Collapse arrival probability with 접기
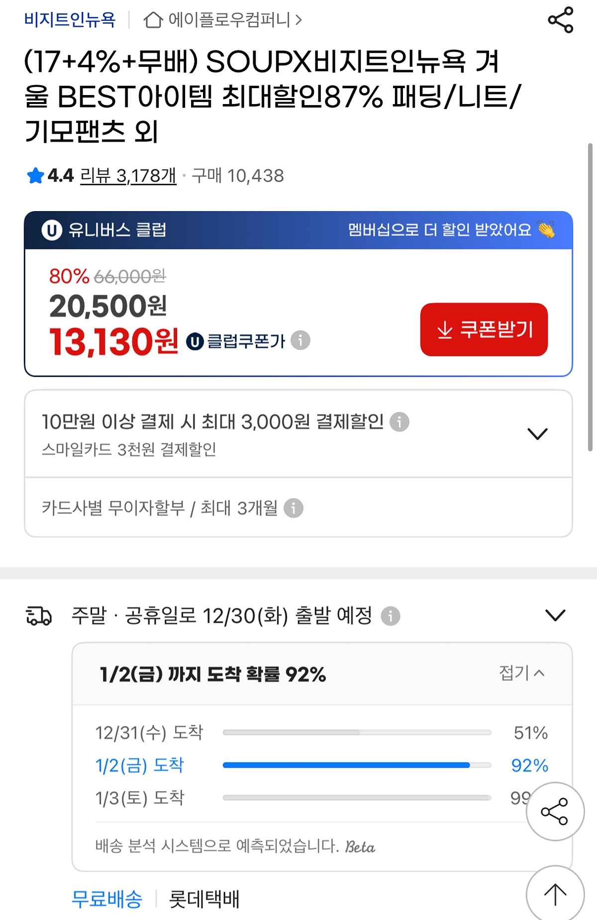 pyautogui.click(x=521, y=673)
